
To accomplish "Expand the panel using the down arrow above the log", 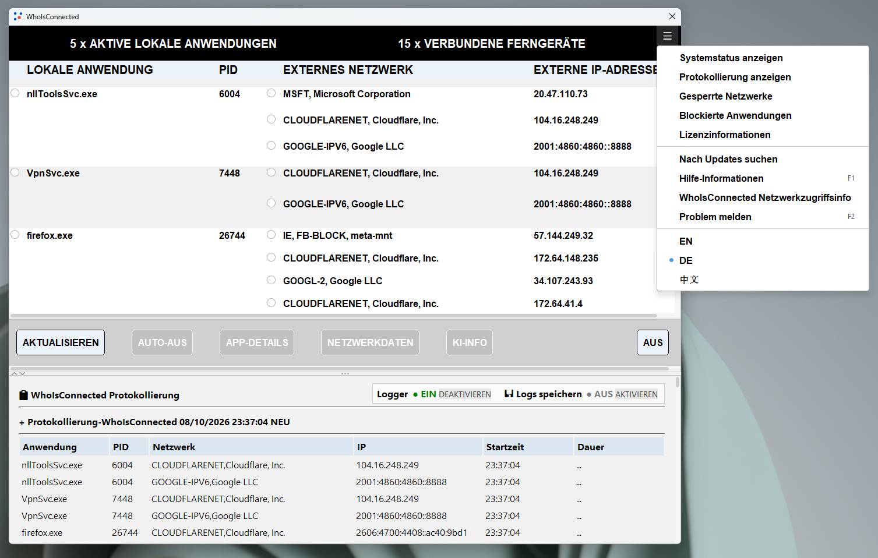I will (22, 373).
